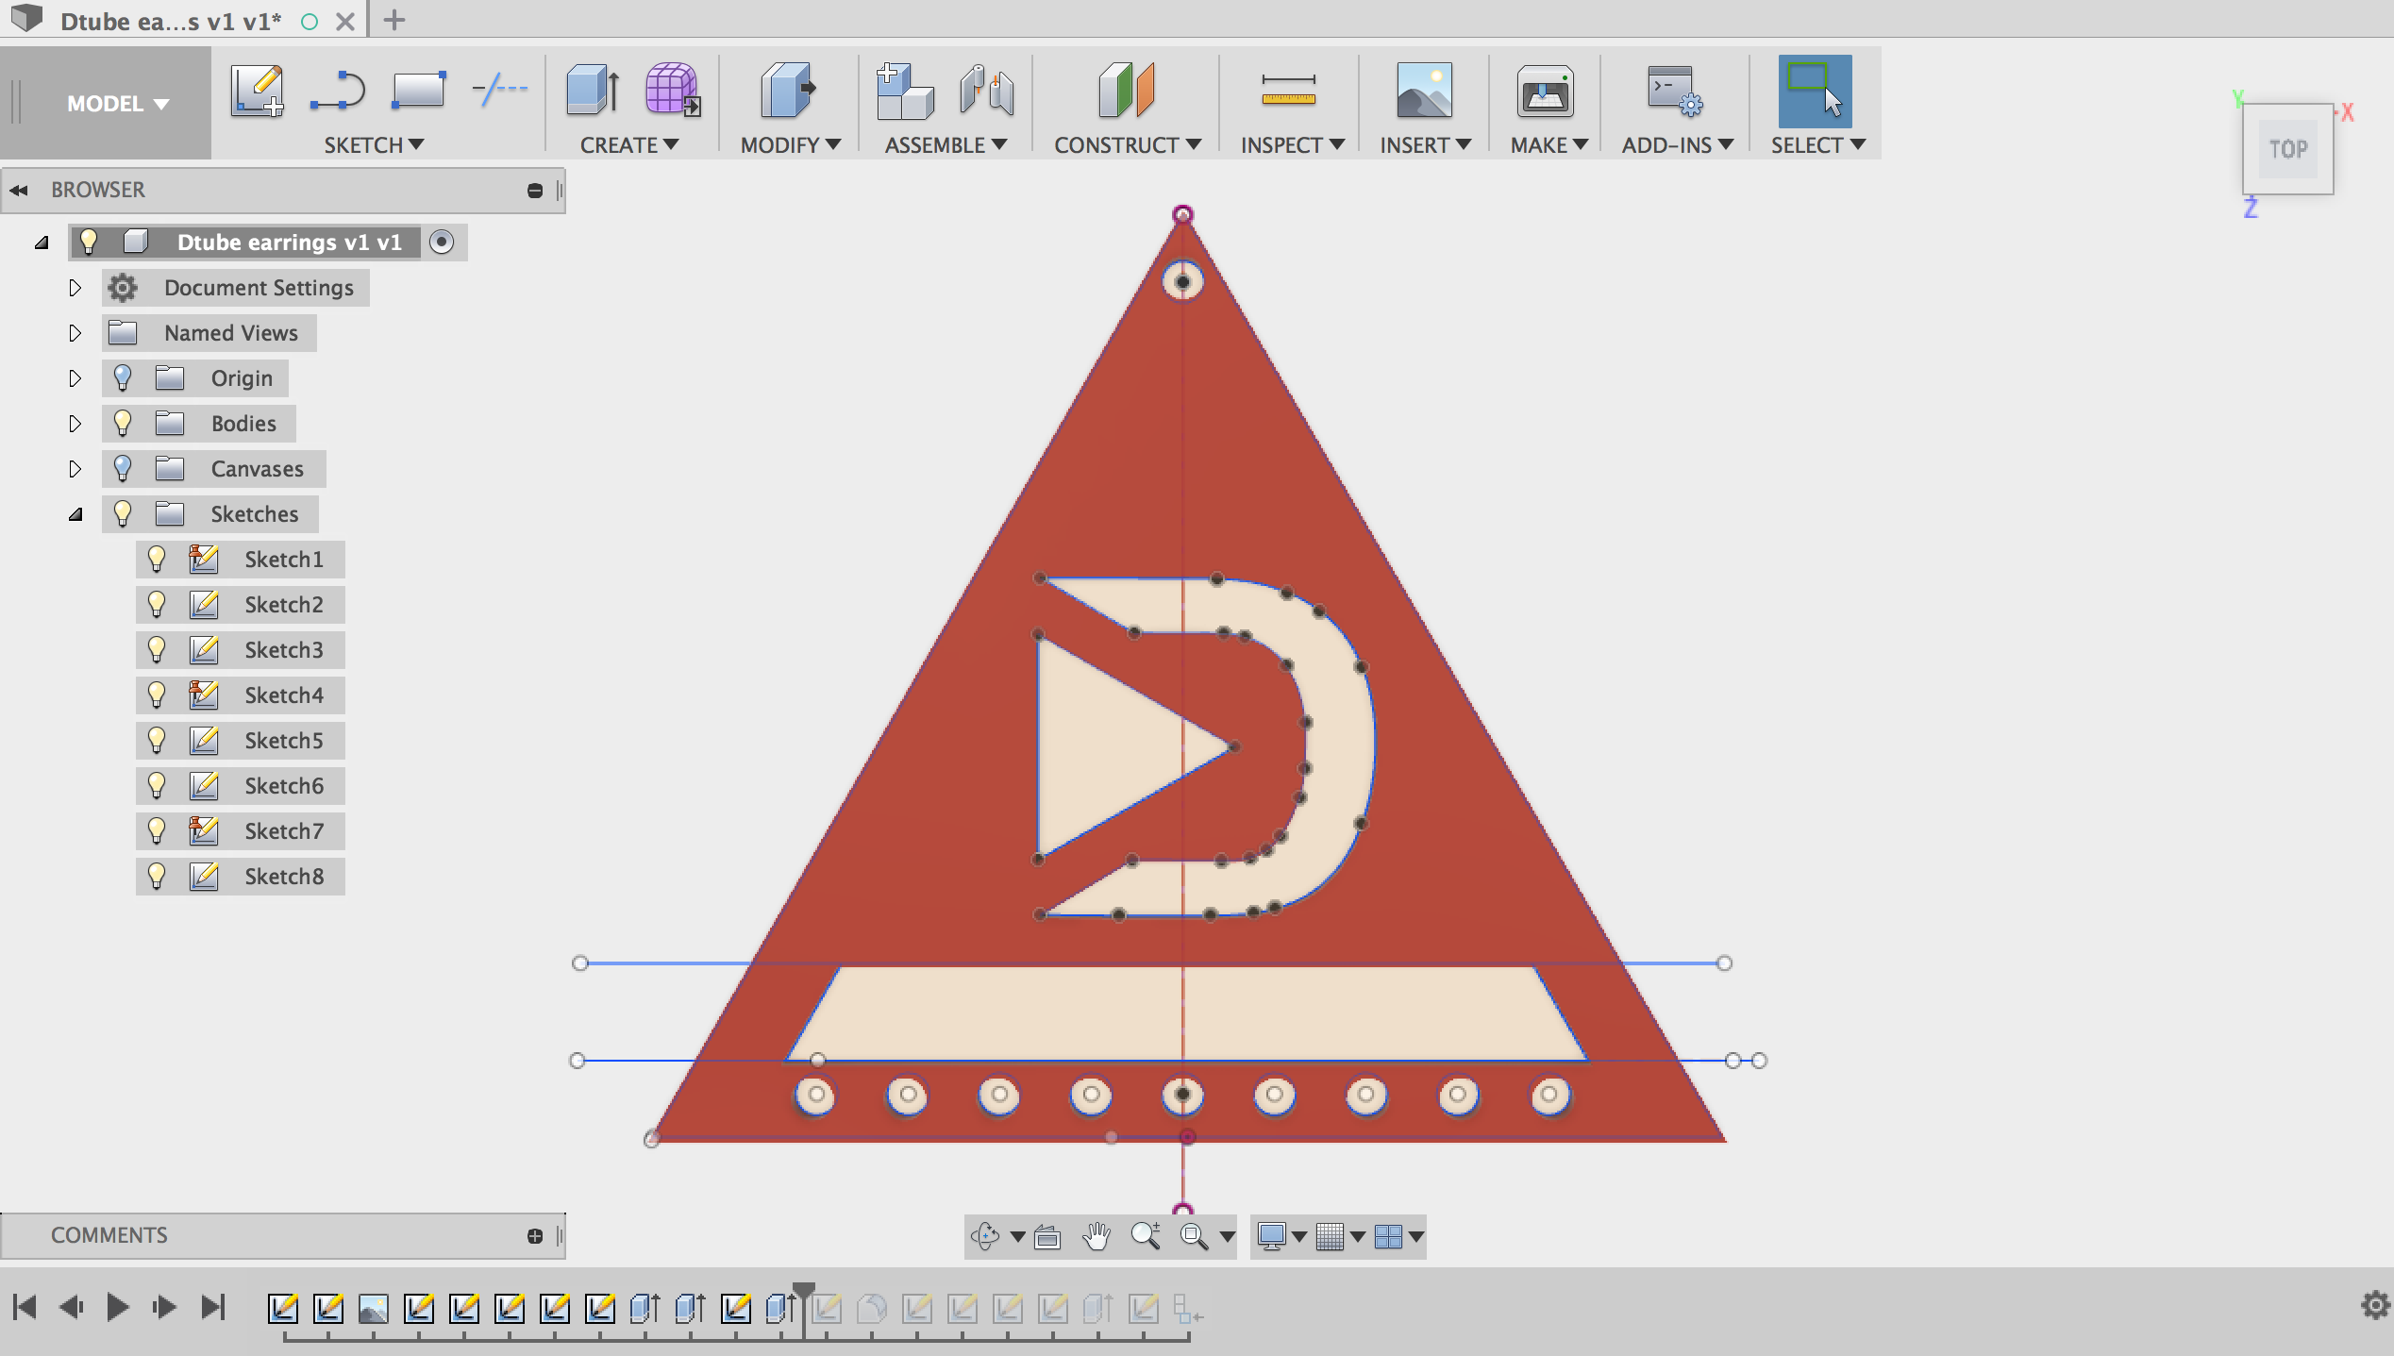This screenshot has height=1356, width=2394.
Task: Expand the COMMENTS panel
Action: click(x=535, y=1236)
